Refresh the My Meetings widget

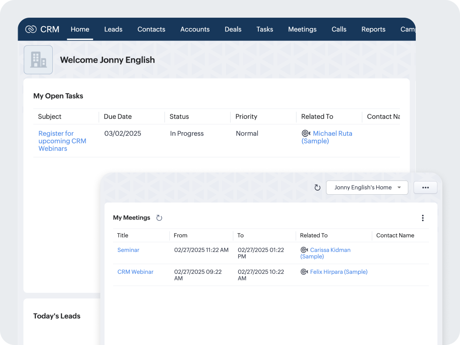[159, 218]
